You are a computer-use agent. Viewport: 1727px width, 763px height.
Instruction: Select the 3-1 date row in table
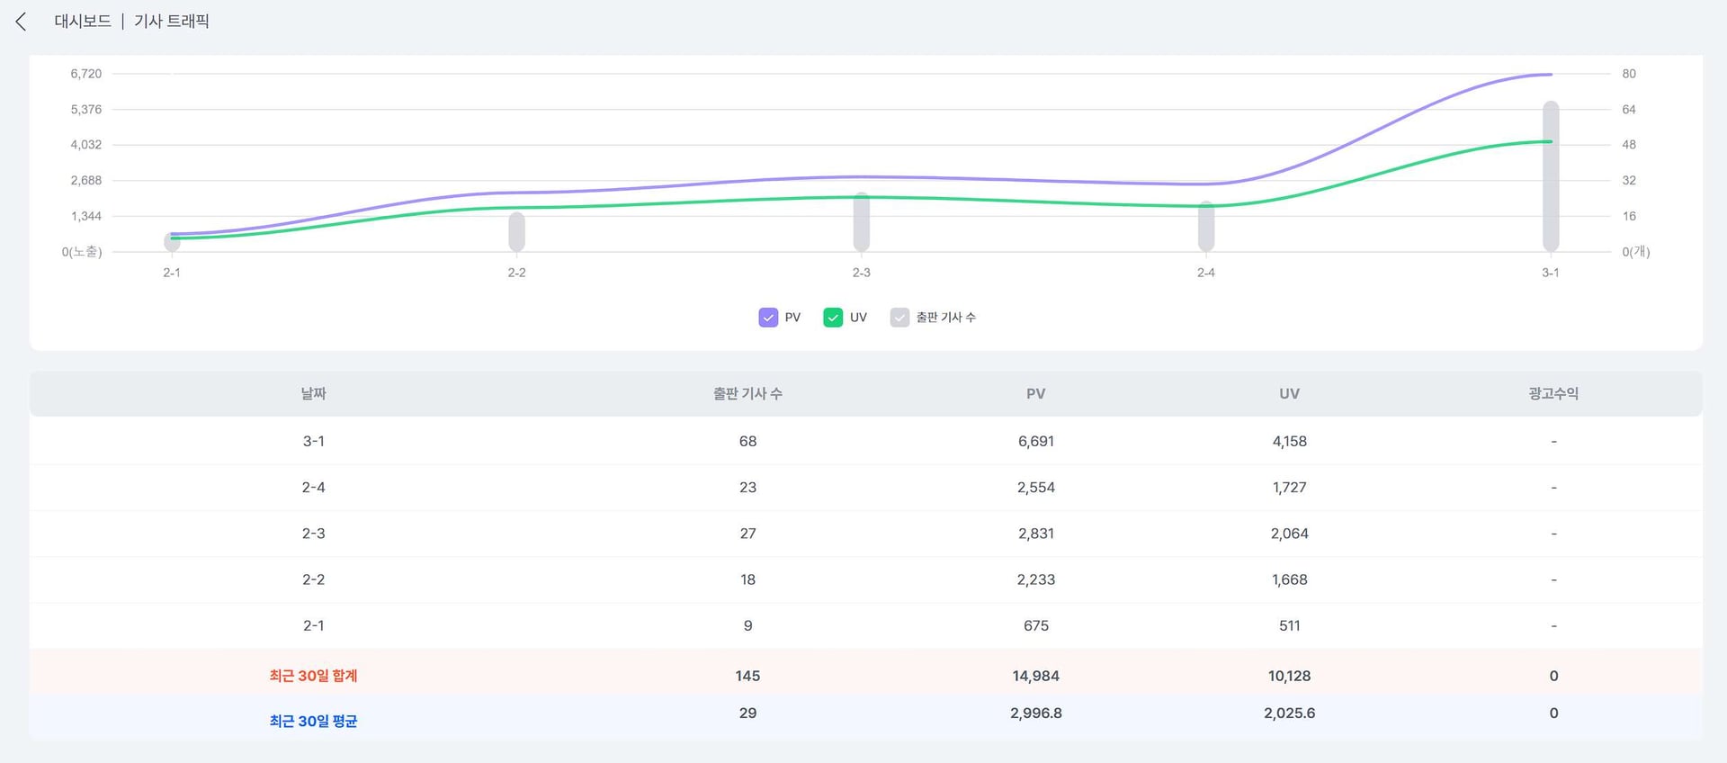pyautogui.click(x=313, y=442)
